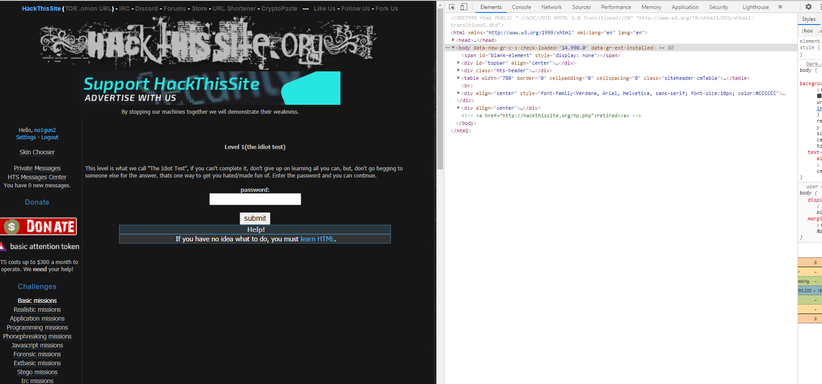The image size is (822, 384).
Task: Open Stego missions link
Action: coord(37,372)
